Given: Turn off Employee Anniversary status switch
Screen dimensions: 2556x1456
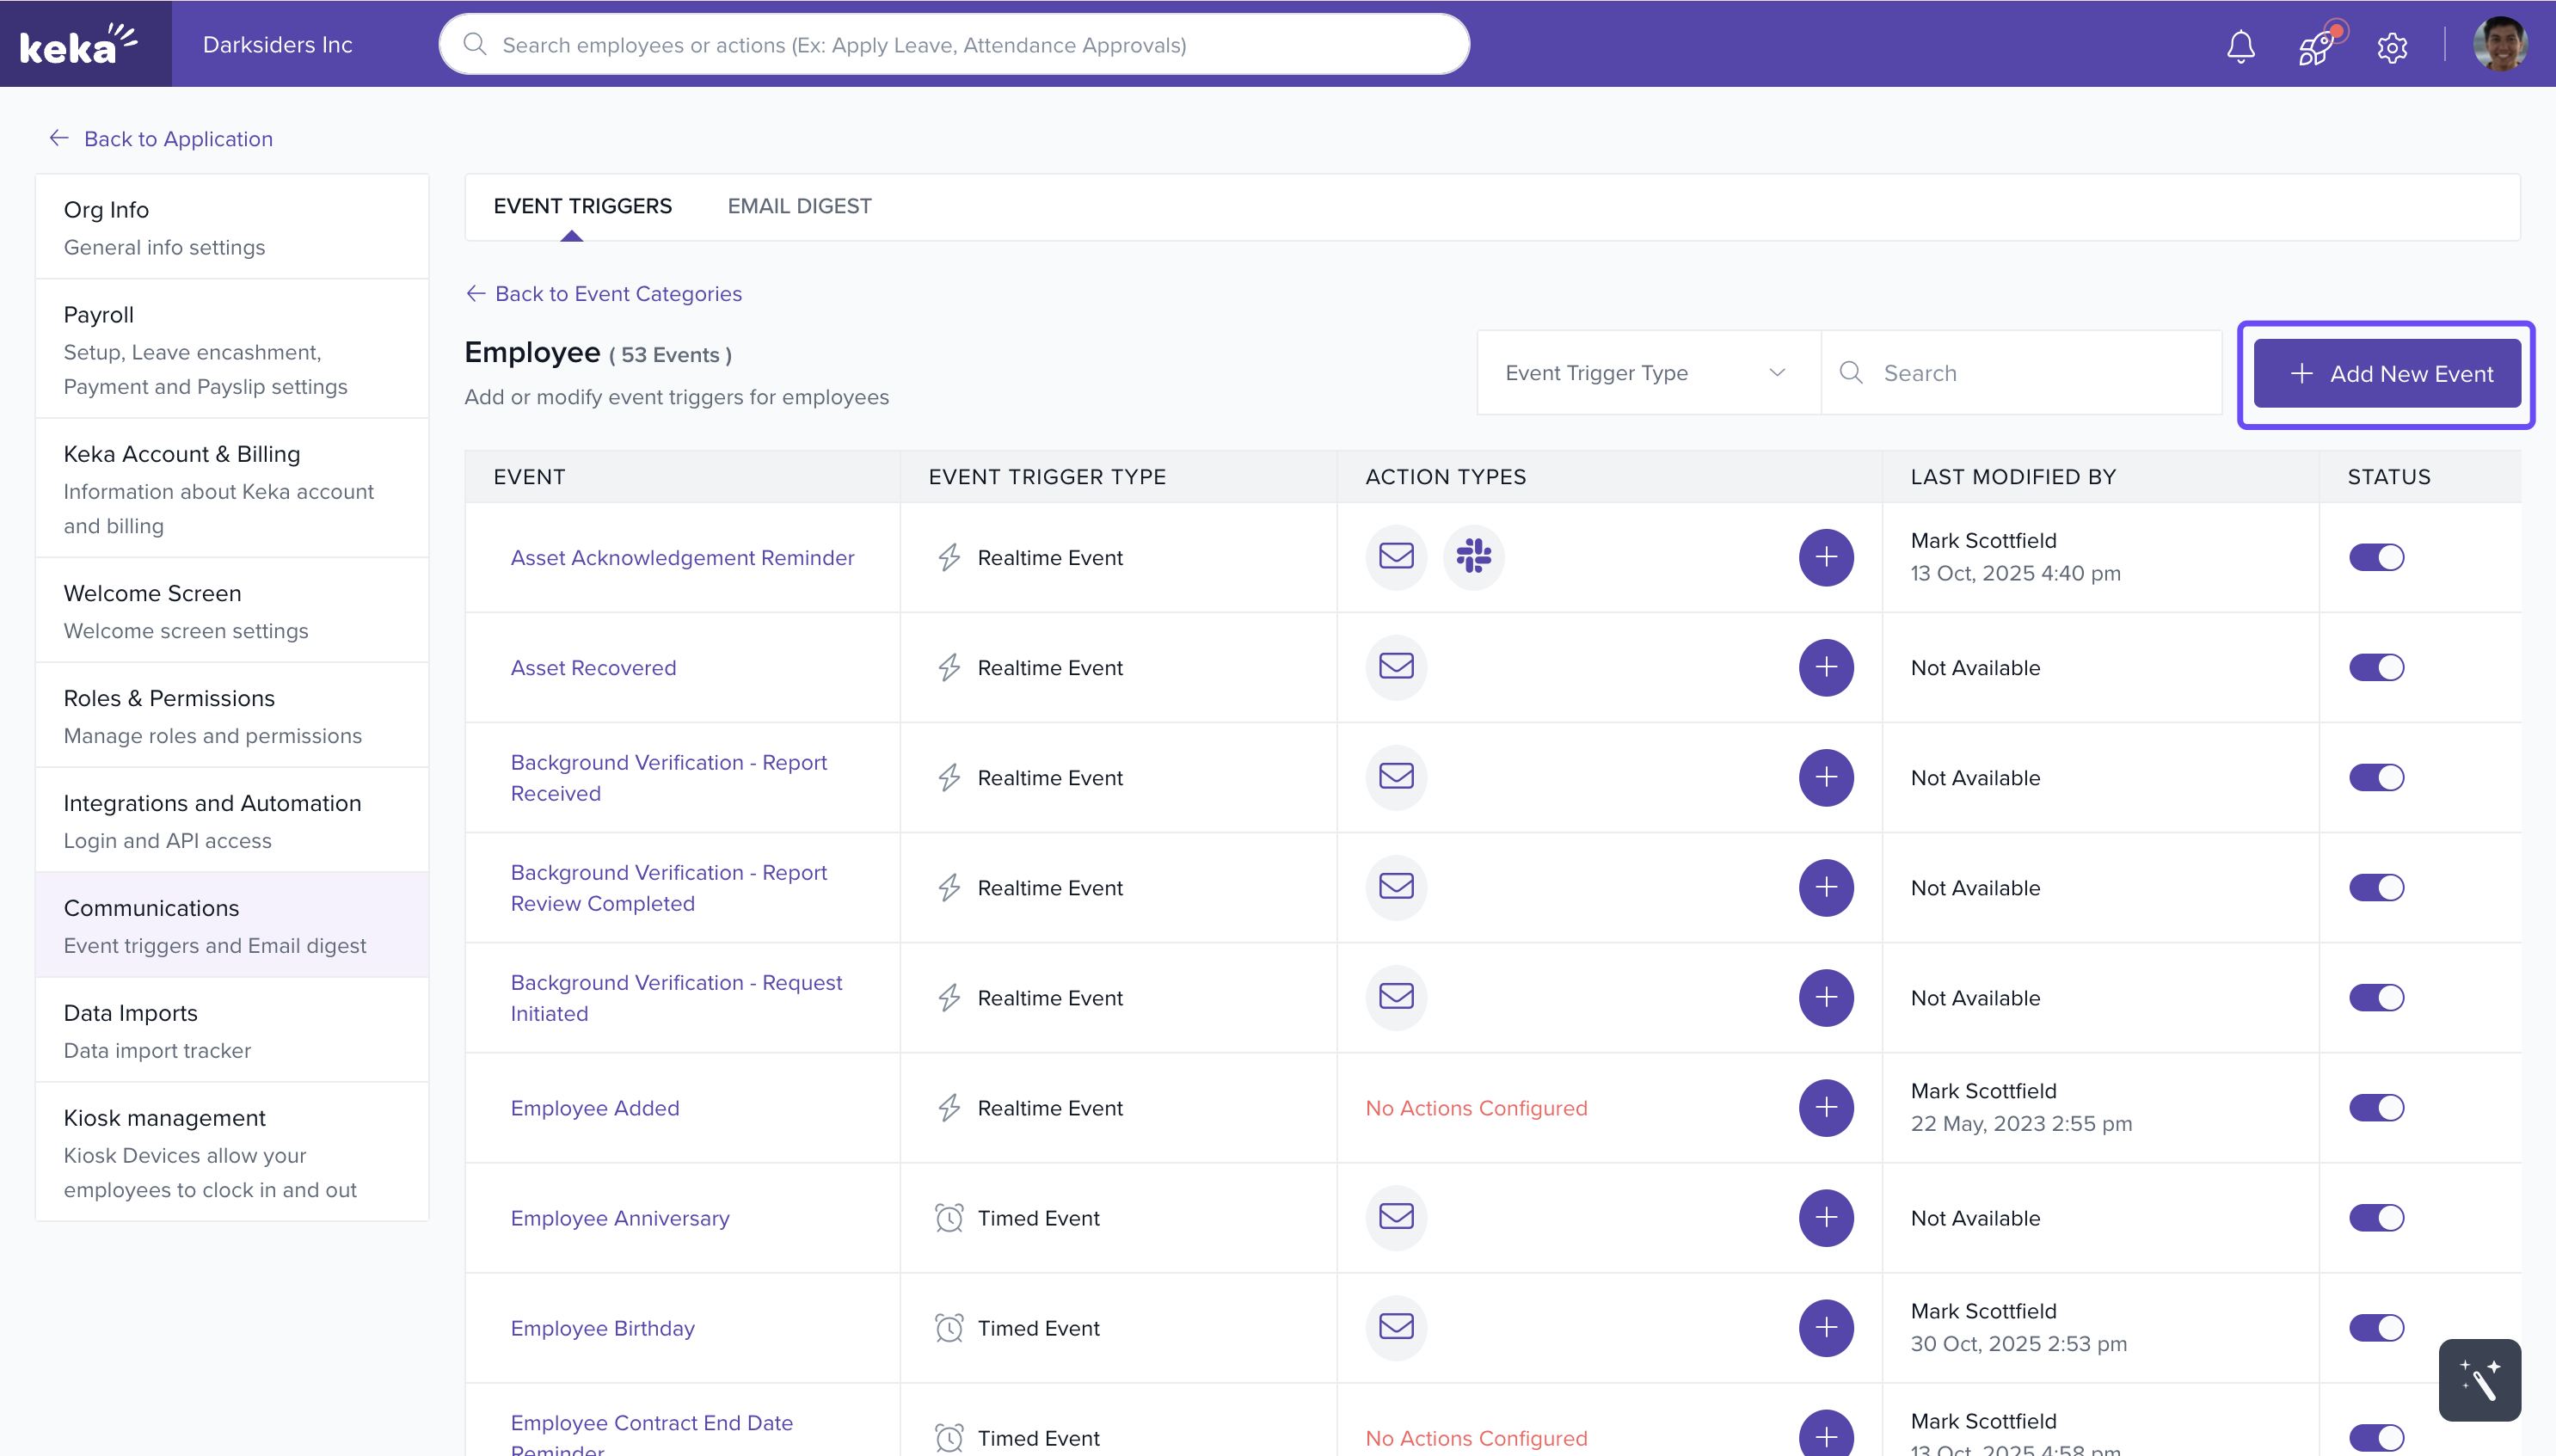Looking at the screenshot, I should (2376, 1217).
